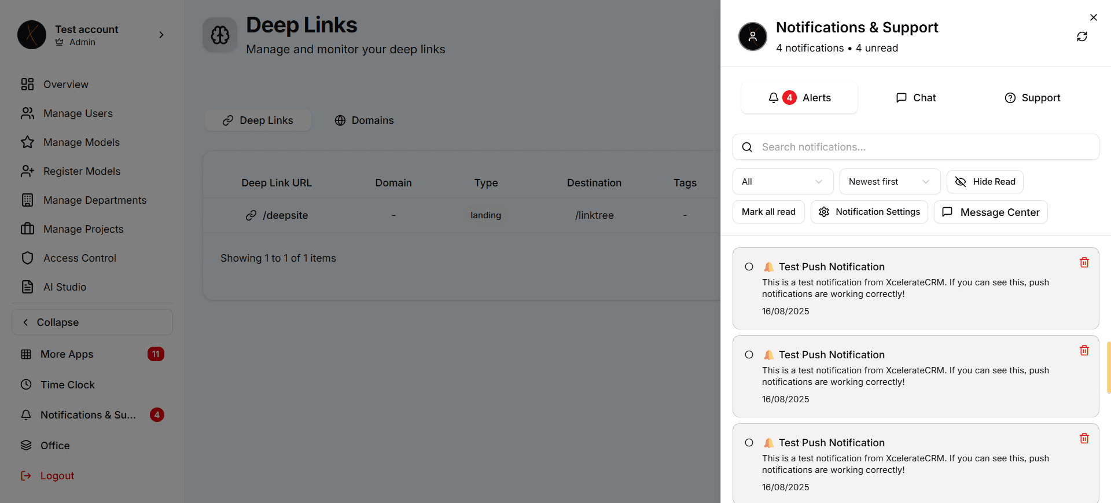Click the notification panel scrollbar

click(x=1108, y=368)
